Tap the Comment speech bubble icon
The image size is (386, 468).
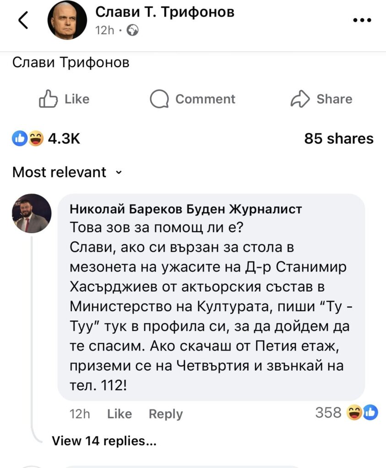point(159,99)
